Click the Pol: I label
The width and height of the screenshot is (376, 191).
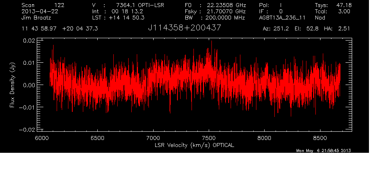pyautogui.click(x=270, y=5)
